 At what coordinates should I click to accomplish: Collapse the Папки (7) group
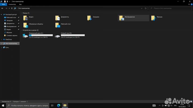click(21, 13)
